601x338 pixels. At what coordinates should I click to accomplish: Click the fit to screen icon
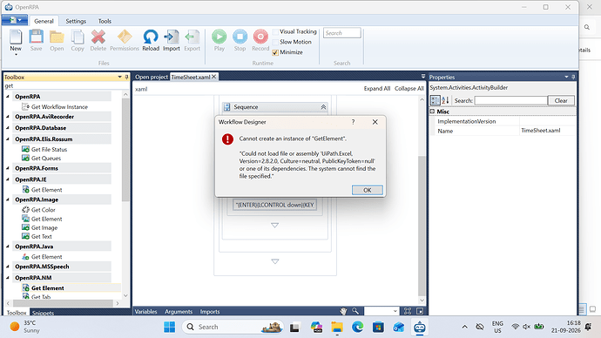pos(408,311)
